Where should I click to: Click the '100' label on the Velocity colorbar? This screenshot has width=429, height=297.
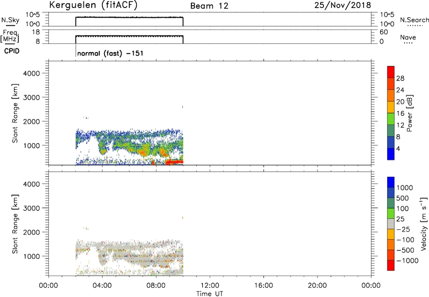(x=403, y=209)
